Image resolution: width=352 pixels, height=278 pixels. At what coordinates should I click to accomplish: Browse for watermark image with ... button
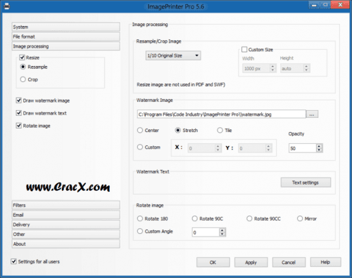pos(312,114)
